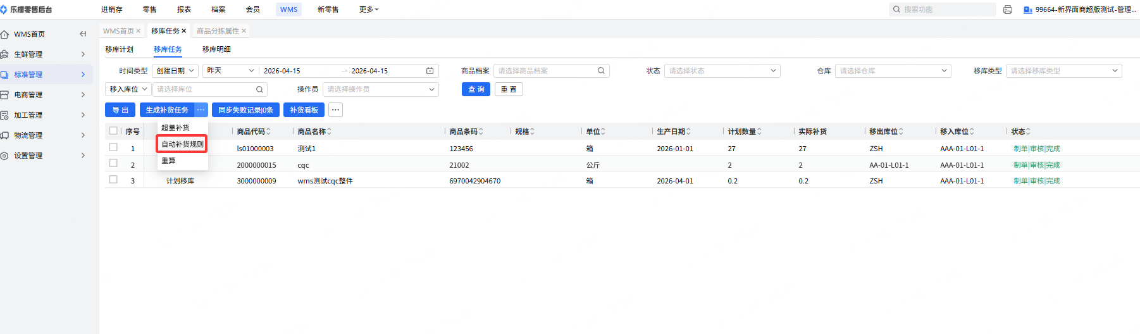Click the 查询 query button
The image size is (1140, 334).
[476, 89]
